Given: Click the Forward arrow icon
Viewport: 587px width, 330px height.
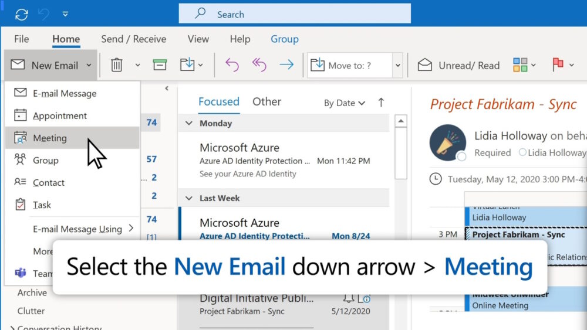Looking at the screenshot, I should pos(287,64).
